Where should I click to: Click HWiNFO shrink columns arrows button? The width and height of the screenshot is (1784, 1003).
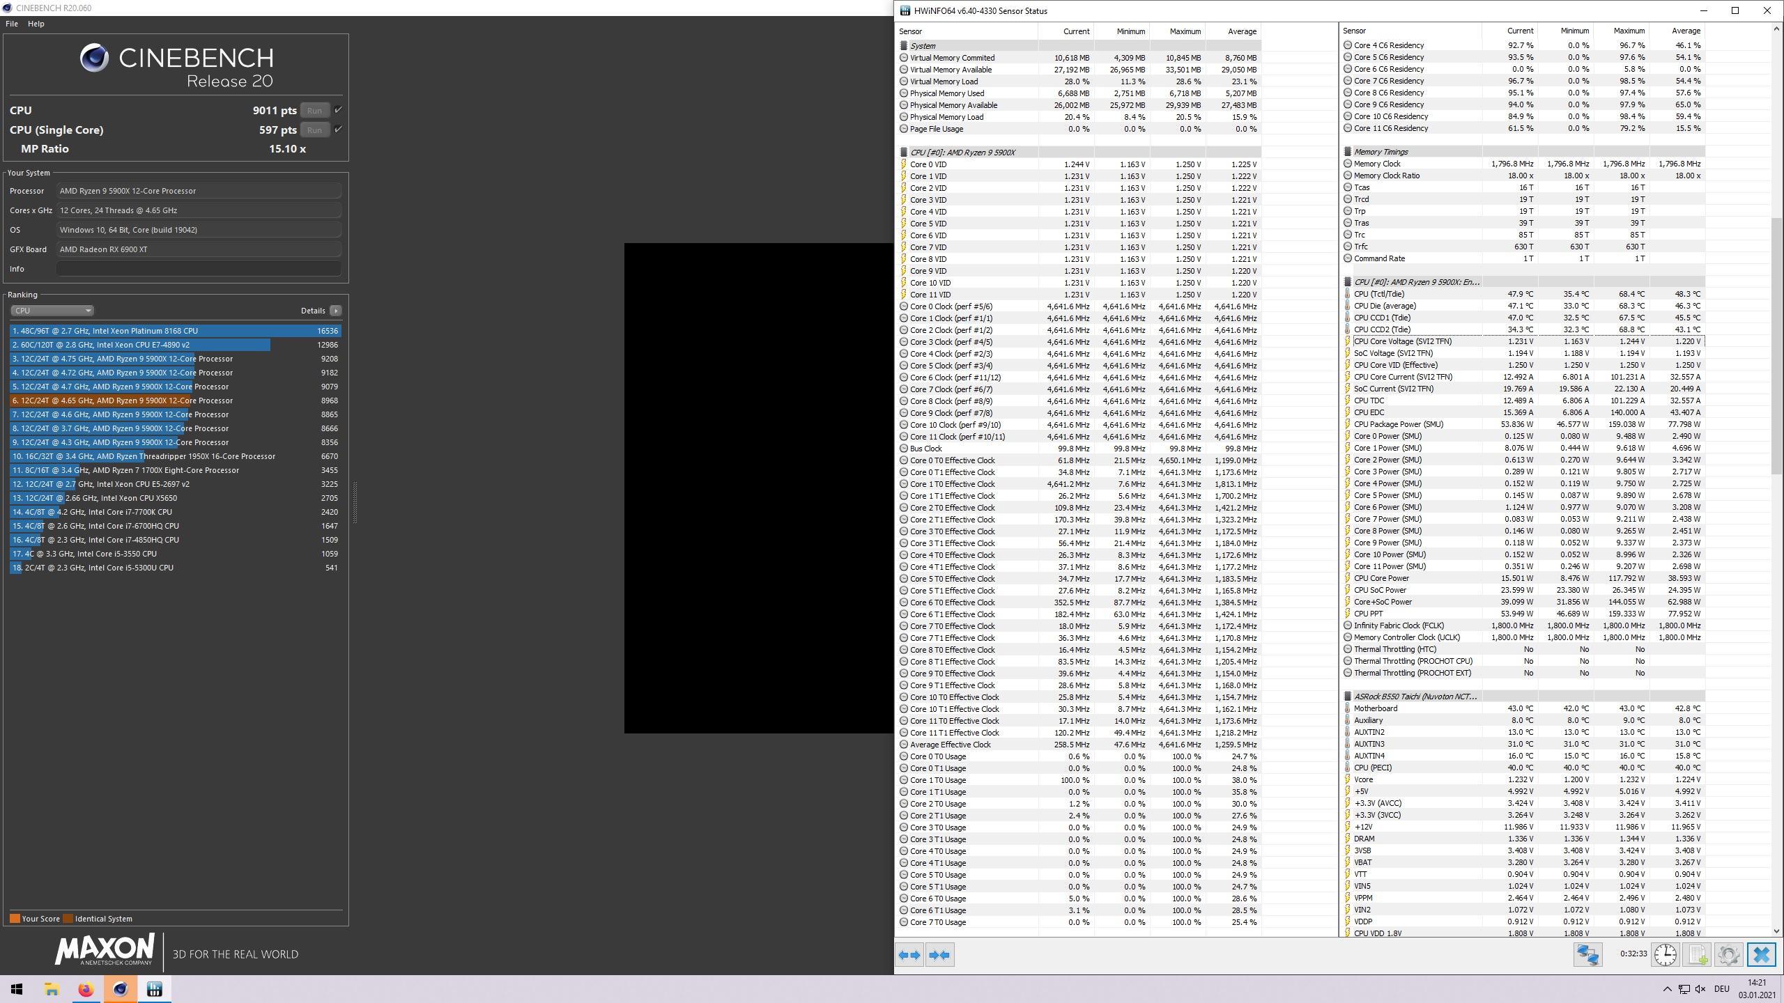pyautogui.click(x=939, y=955)
